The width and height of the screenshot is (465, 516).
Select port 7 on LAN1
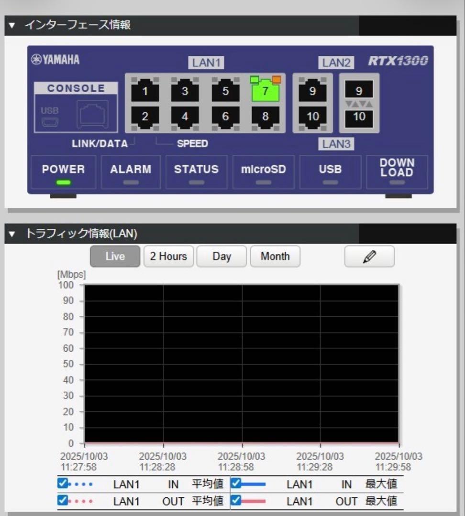click(x=266, y=91)
